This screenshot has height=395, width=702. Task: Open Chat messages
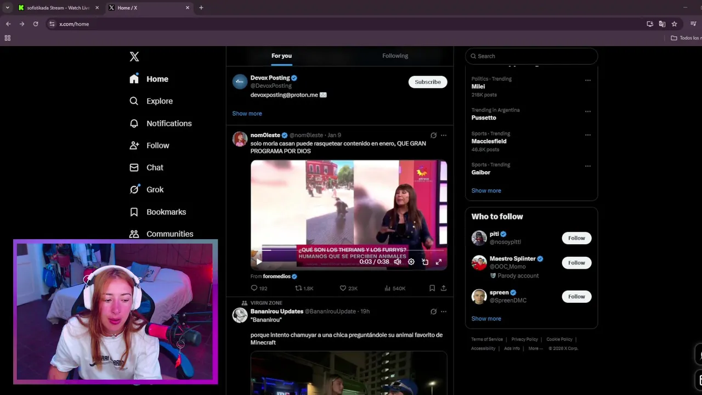click(146, 167)
